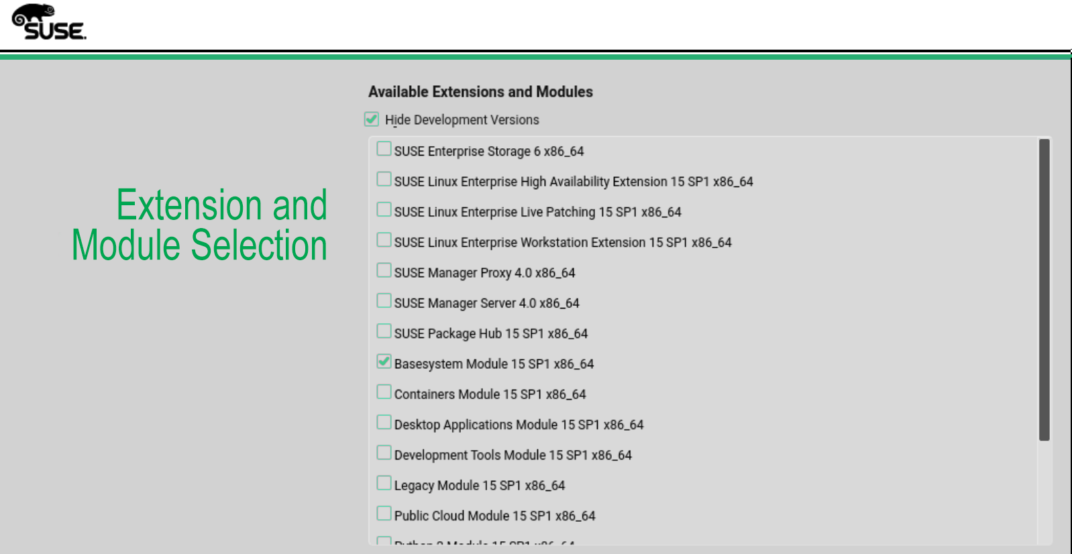Check Containers Module 15 SP1 box
This screenshot has height=554, width=1072.
[x=384, y=392]
